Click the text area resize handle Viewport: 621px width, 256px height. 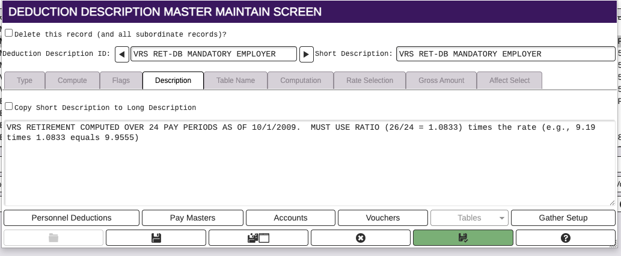tap(613, 203)
